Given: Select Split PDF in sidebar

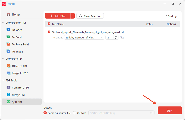Looking at the screenshot, I should 22,102.
